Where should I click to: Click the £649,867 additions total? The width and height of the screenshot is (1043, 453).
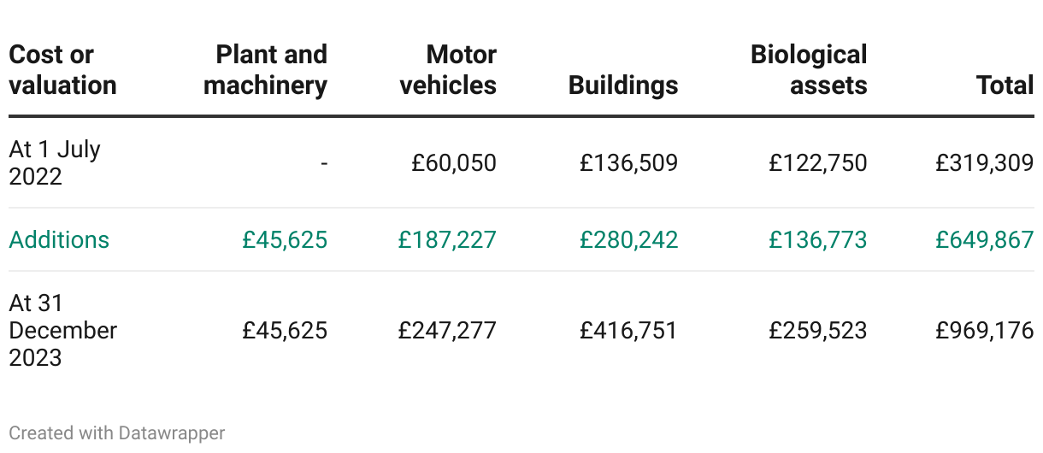click(x=985, y=239)
